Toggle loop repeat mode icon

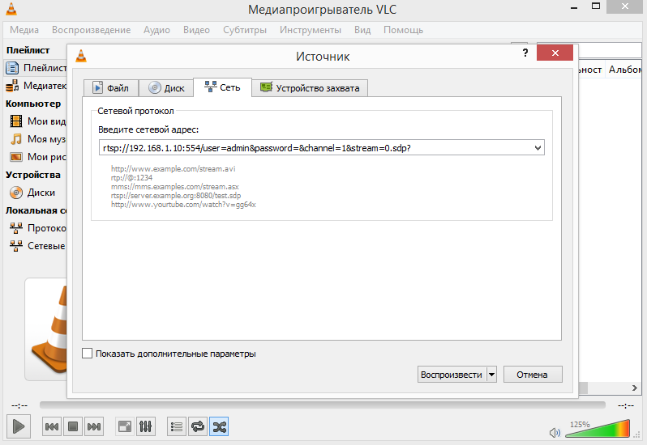point(198,427)
